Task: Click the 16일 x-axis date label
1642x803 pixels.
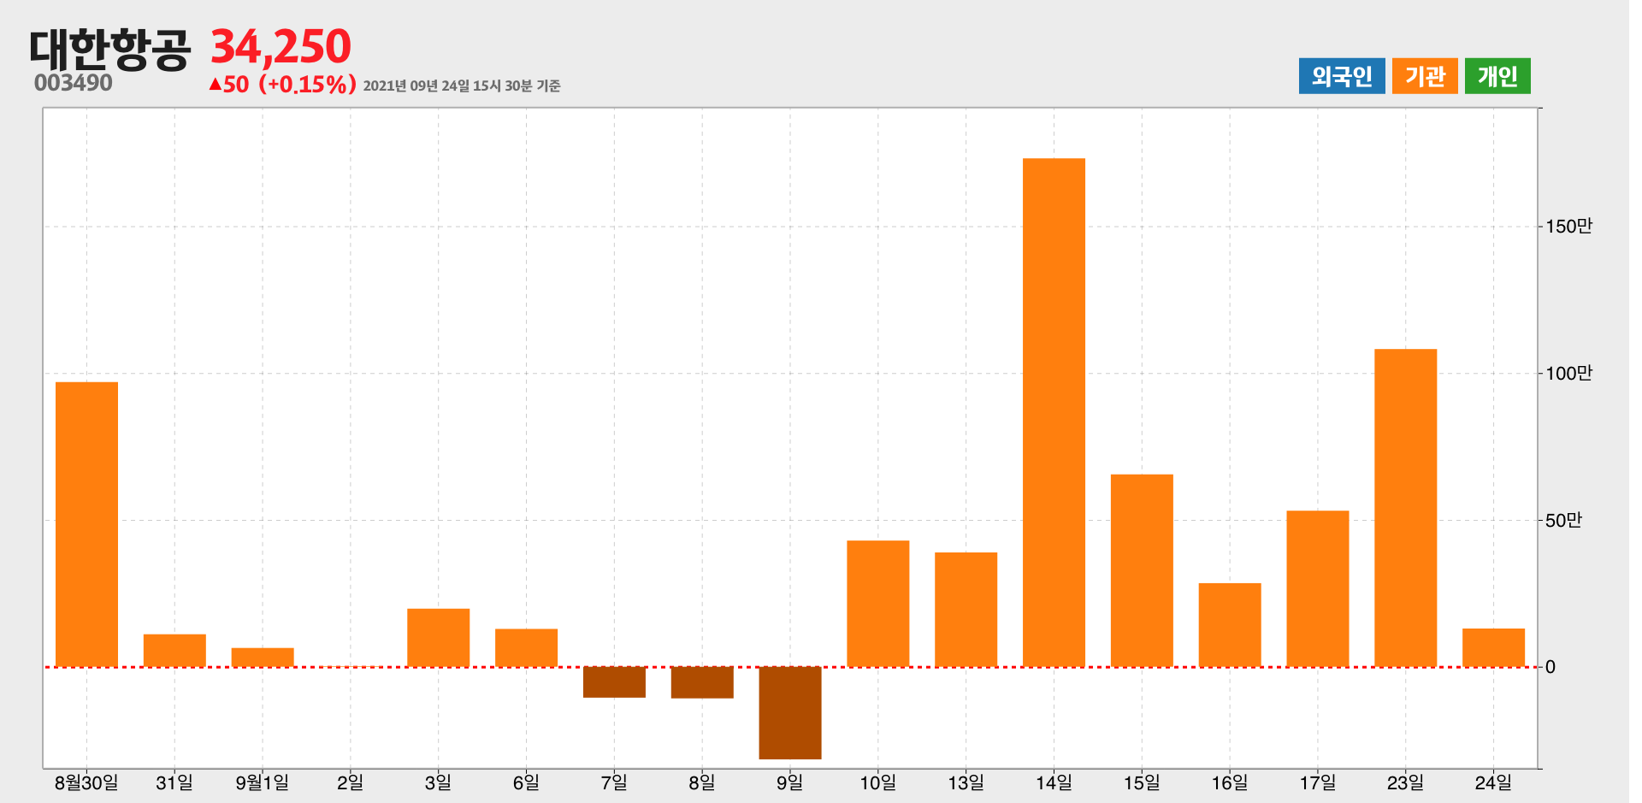Action: (1230, 782)
